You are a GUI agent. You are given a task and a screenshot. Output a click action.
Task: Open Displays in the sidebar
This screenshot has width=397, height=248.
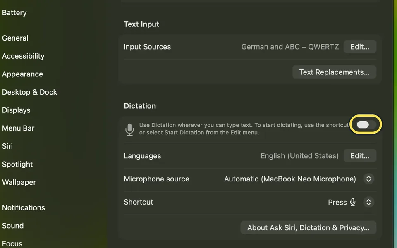(16, 110)
